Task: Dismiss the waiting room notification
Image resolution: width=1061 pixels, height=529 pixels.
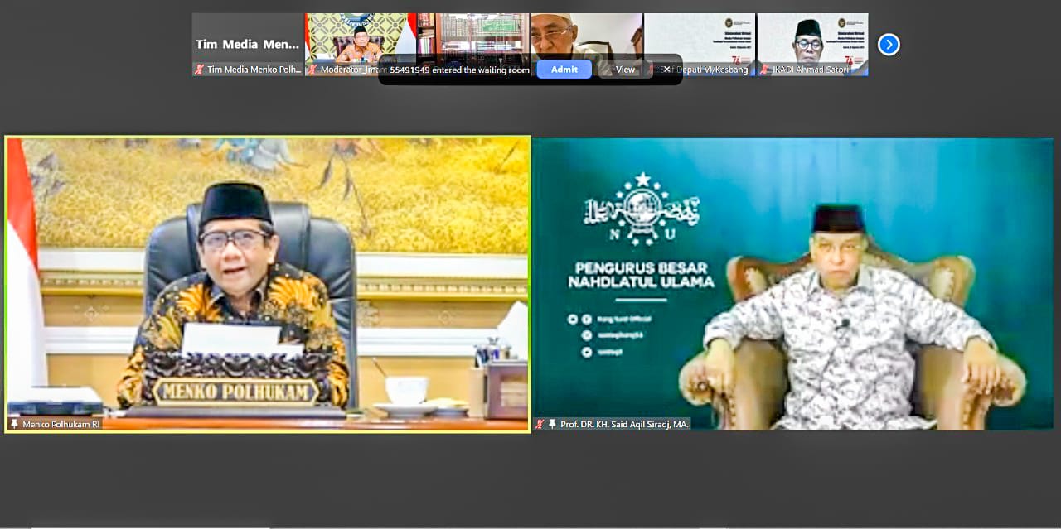Action: 667,70
